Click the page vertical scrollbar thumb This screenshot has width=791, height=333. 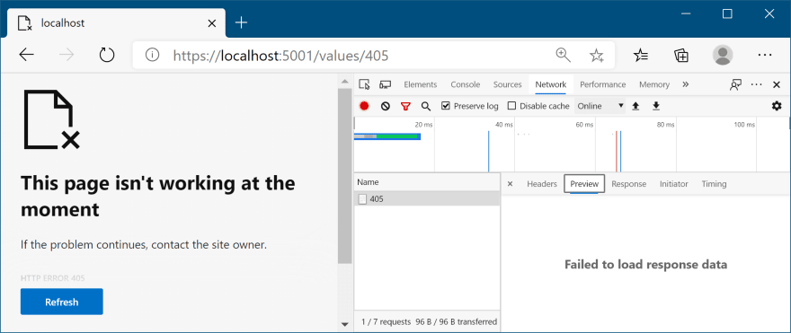coord(345,176)
